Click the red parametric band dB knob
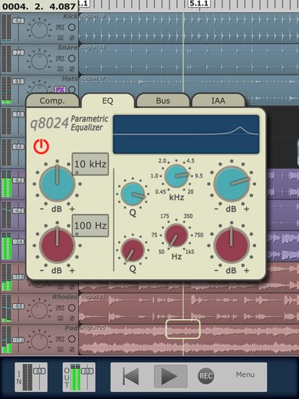Image resolution: width=299 pixels, height=399 pixels. point(232,245)
